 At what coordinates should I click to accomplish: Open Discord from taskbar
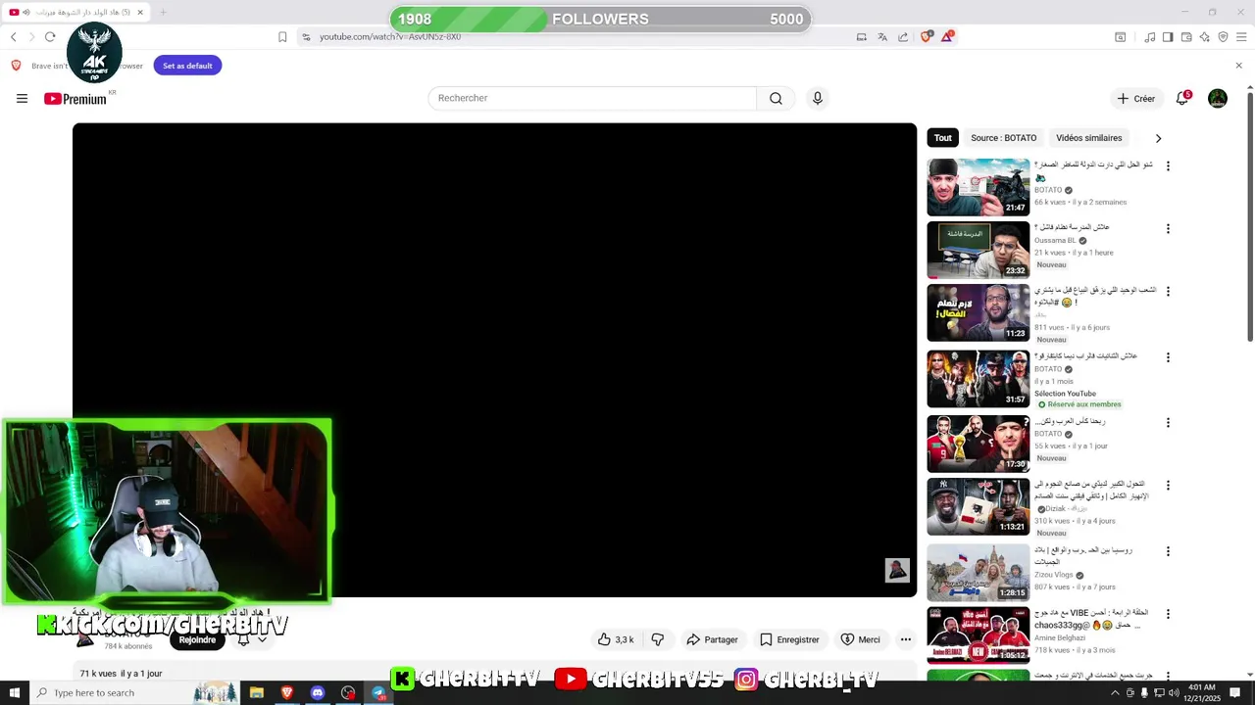click(318, 692)
